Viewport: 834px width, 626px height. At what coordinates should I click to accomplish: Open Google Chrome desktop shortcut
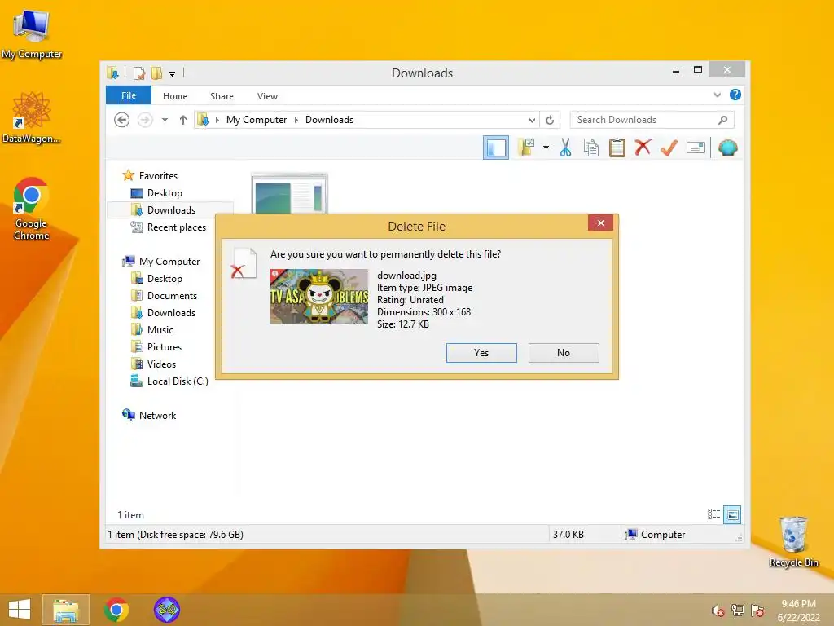32,209
